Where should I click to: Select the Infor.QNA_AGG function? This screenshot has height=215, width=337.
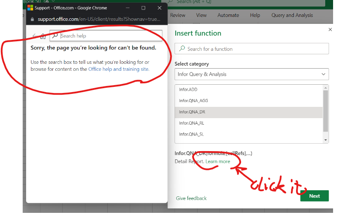tap(248, 101)
